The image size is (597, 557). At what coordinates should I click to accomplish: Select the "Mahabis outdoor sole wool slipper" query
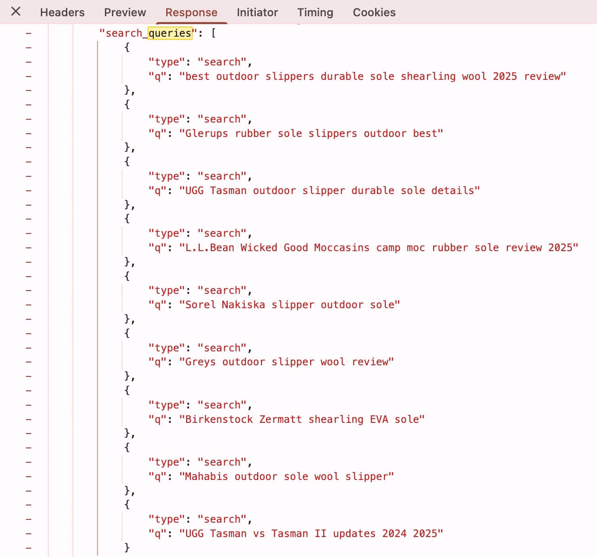point(286,477)
